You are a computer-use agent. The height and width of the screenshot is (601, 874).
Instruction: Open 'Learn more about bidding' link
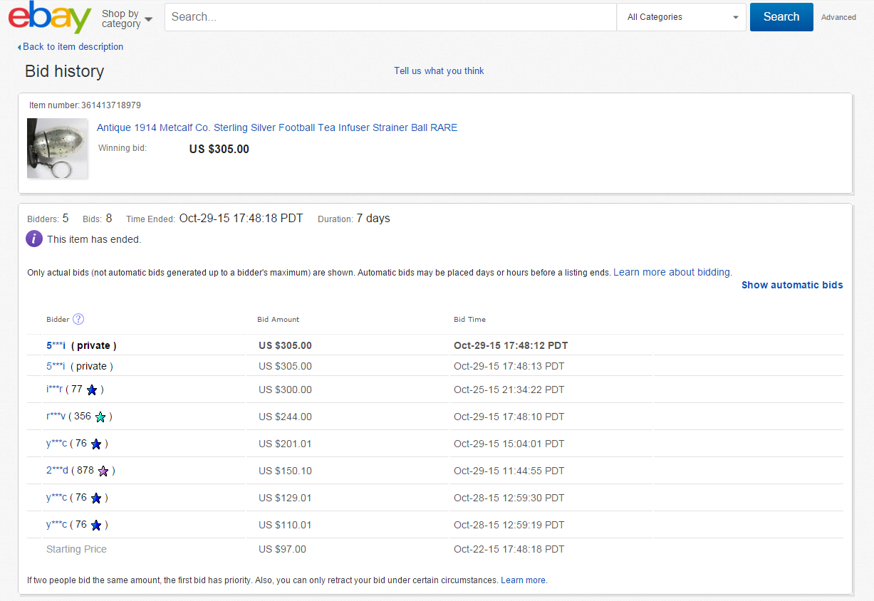point(671,272)
